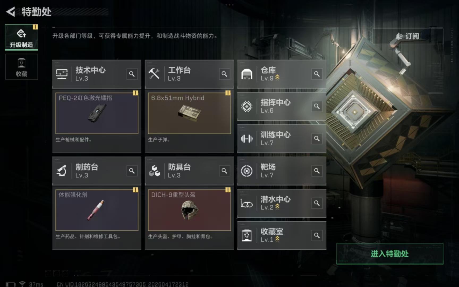Open the 体能强化剂 item card

click(x=97, y=210)
